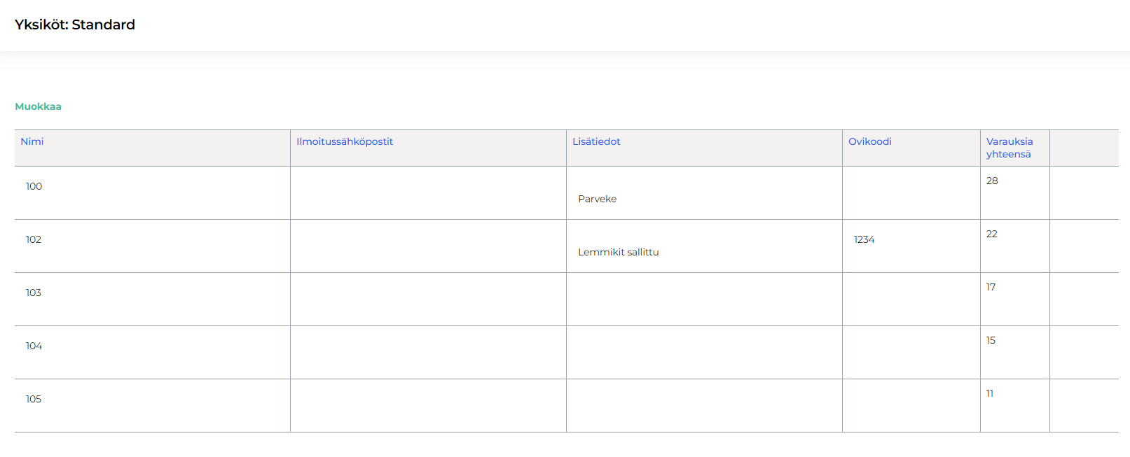Sort by Varauksia yhteensä column header
The height and width of the screenshot is (457, 1130).
1009,148
